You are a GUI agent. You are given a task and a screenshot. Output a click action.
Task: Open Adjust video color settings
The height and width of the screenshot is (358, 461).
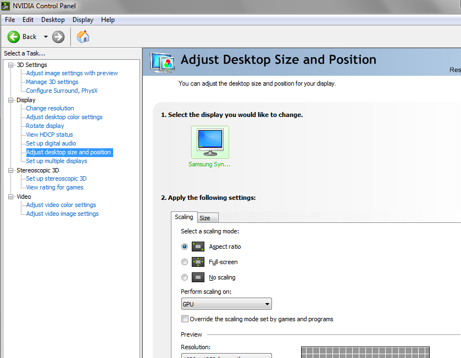click(x=61, y=205)
